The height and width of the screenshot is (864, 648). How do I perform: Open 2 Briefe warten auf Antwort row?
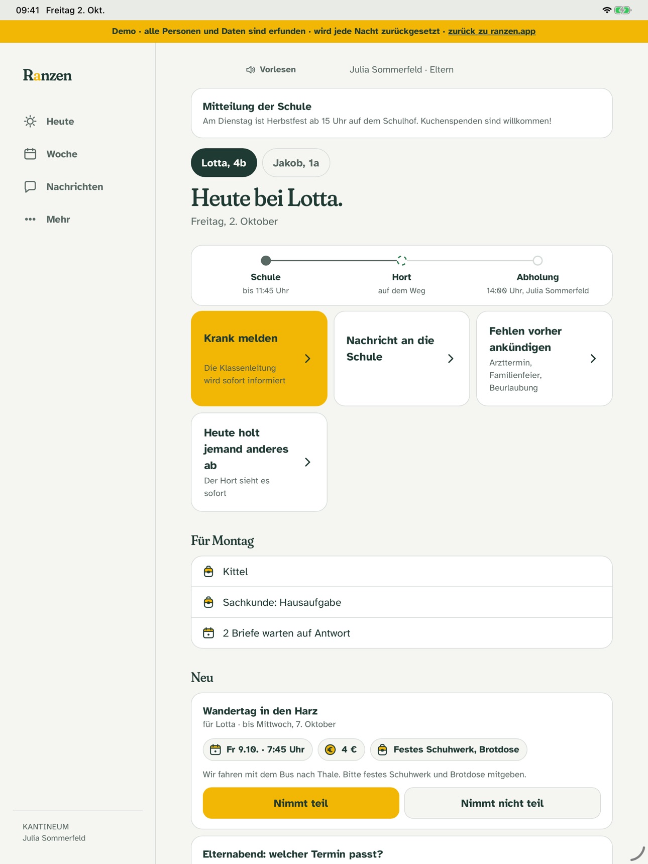401,633
